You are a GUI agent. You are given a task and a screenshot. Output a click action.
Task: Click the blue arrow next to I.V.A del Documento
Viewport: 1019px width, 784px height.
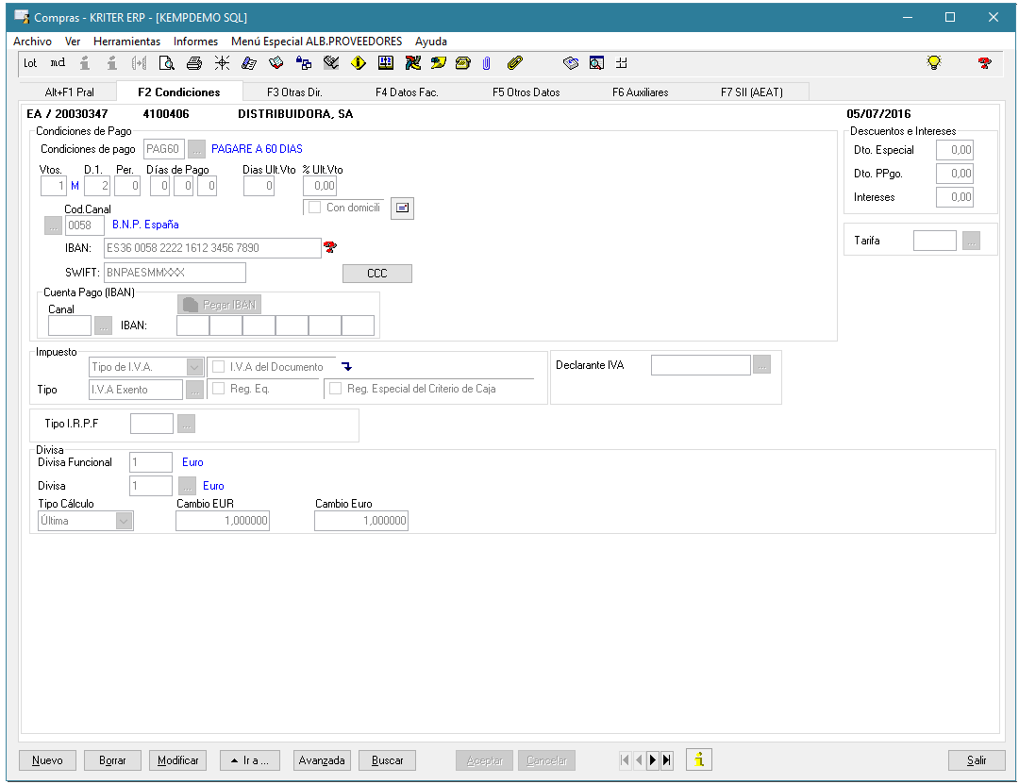347,367
